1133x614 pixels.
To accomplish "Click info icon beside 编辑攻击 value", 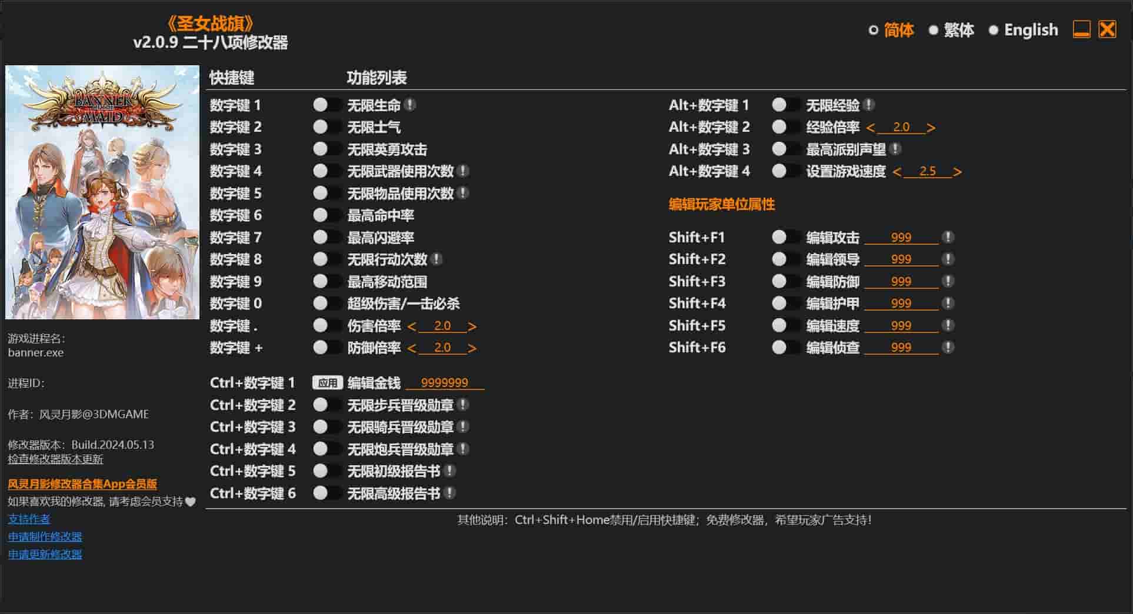I will (948, 238).
